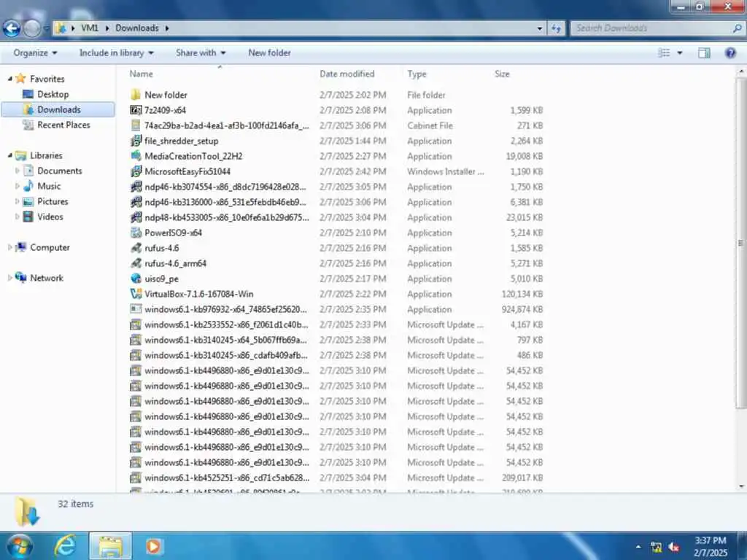
Task: Select Videos library in sidebar
Action: pyautogui.click(x=50, y=217)
